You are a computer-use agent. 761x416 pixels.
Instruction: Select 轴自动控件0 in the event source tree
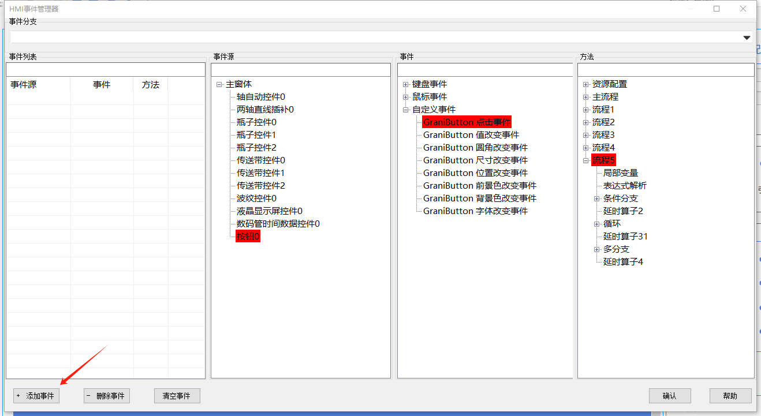coord(261,97)
